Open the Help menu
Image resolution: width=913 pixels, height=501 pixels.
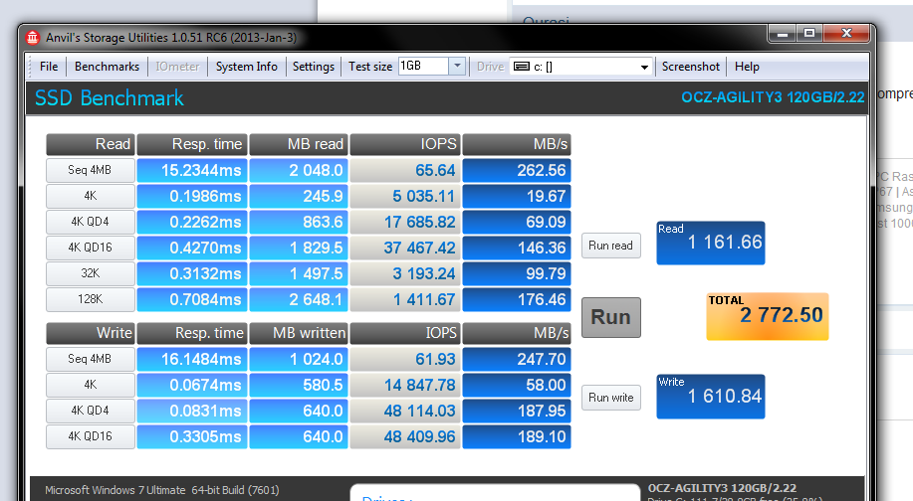tap(747, 67)
